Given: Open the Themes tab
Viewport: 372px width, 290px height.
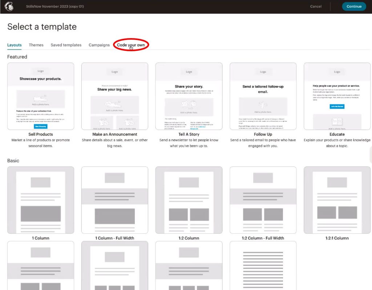Looking at the screenshot, I should pyautogui.click(x=36, y=45).
